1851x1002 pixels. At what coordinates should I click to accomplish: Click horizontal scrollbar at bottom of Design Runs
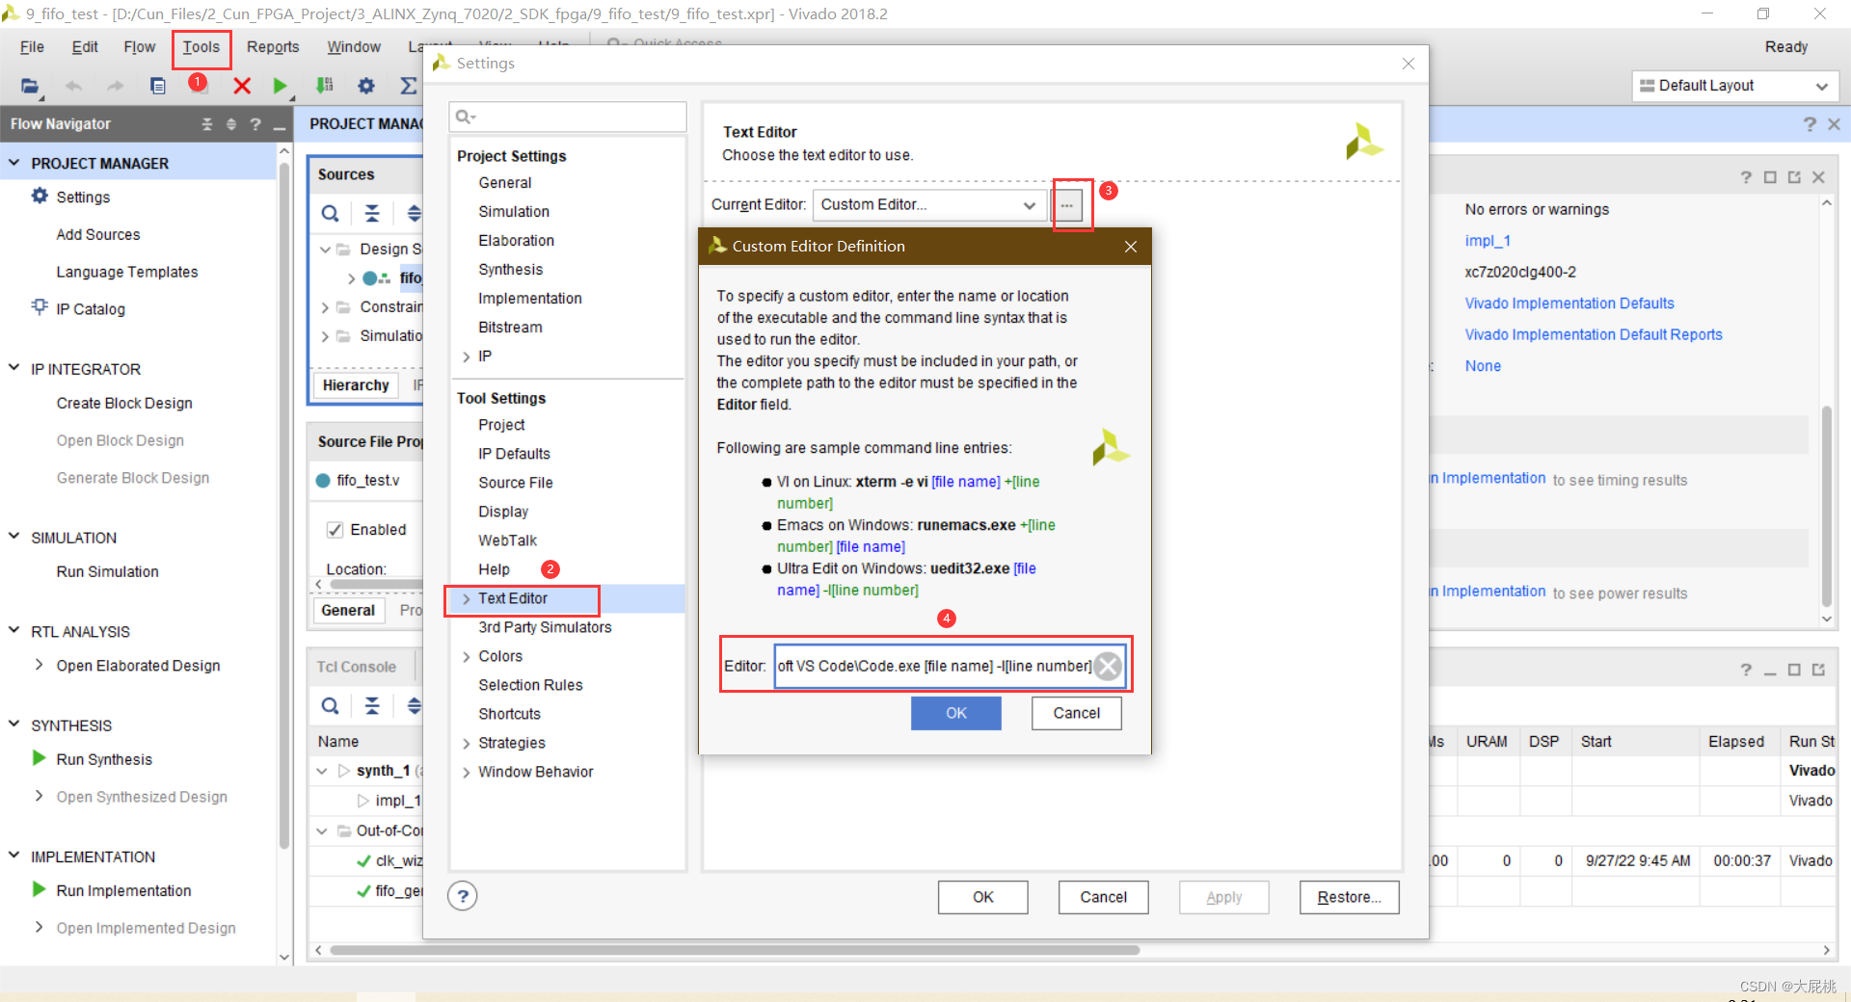click(x=735, y=950)
